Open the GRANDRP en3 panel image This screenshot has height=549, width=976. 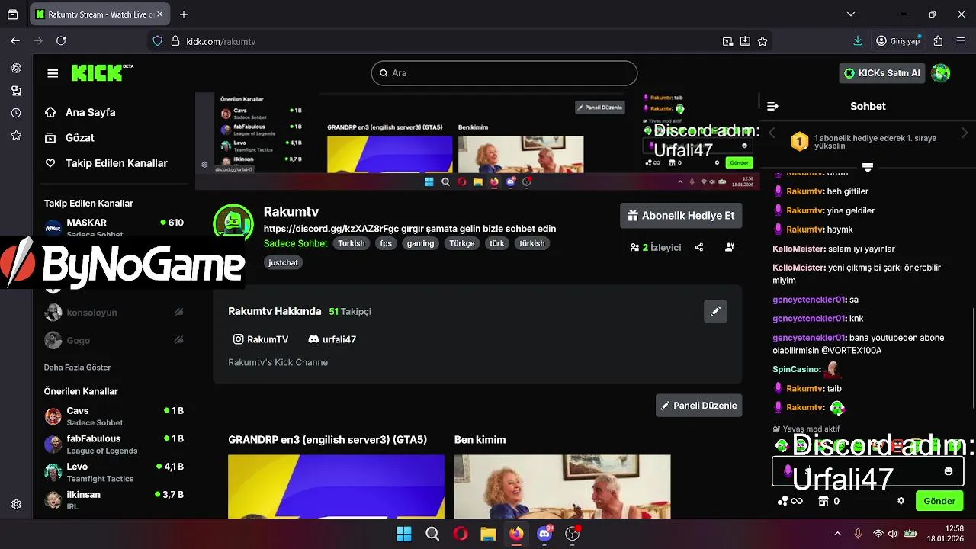point(335,486)
